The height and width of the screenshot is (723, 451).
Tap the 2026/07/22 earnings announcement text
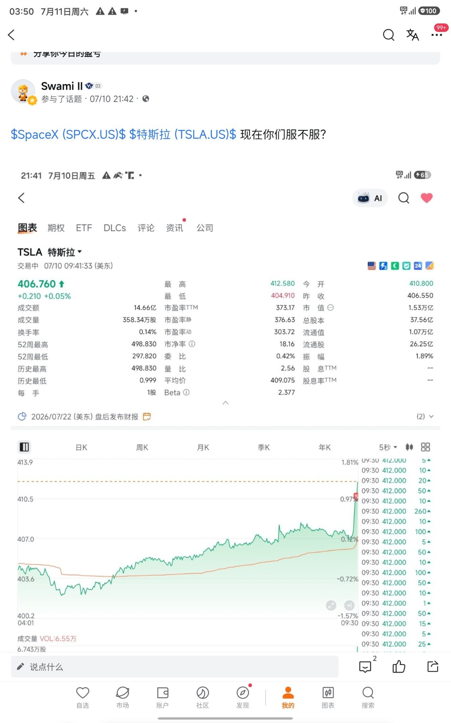point(85,417)
